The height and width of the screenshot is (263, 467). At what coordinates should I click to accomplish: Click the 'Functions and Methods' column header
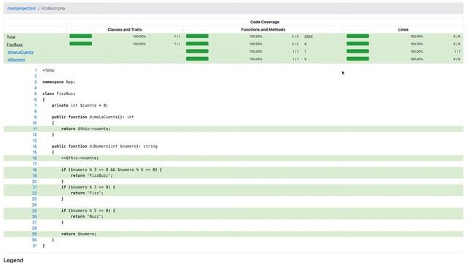point(263,29)
